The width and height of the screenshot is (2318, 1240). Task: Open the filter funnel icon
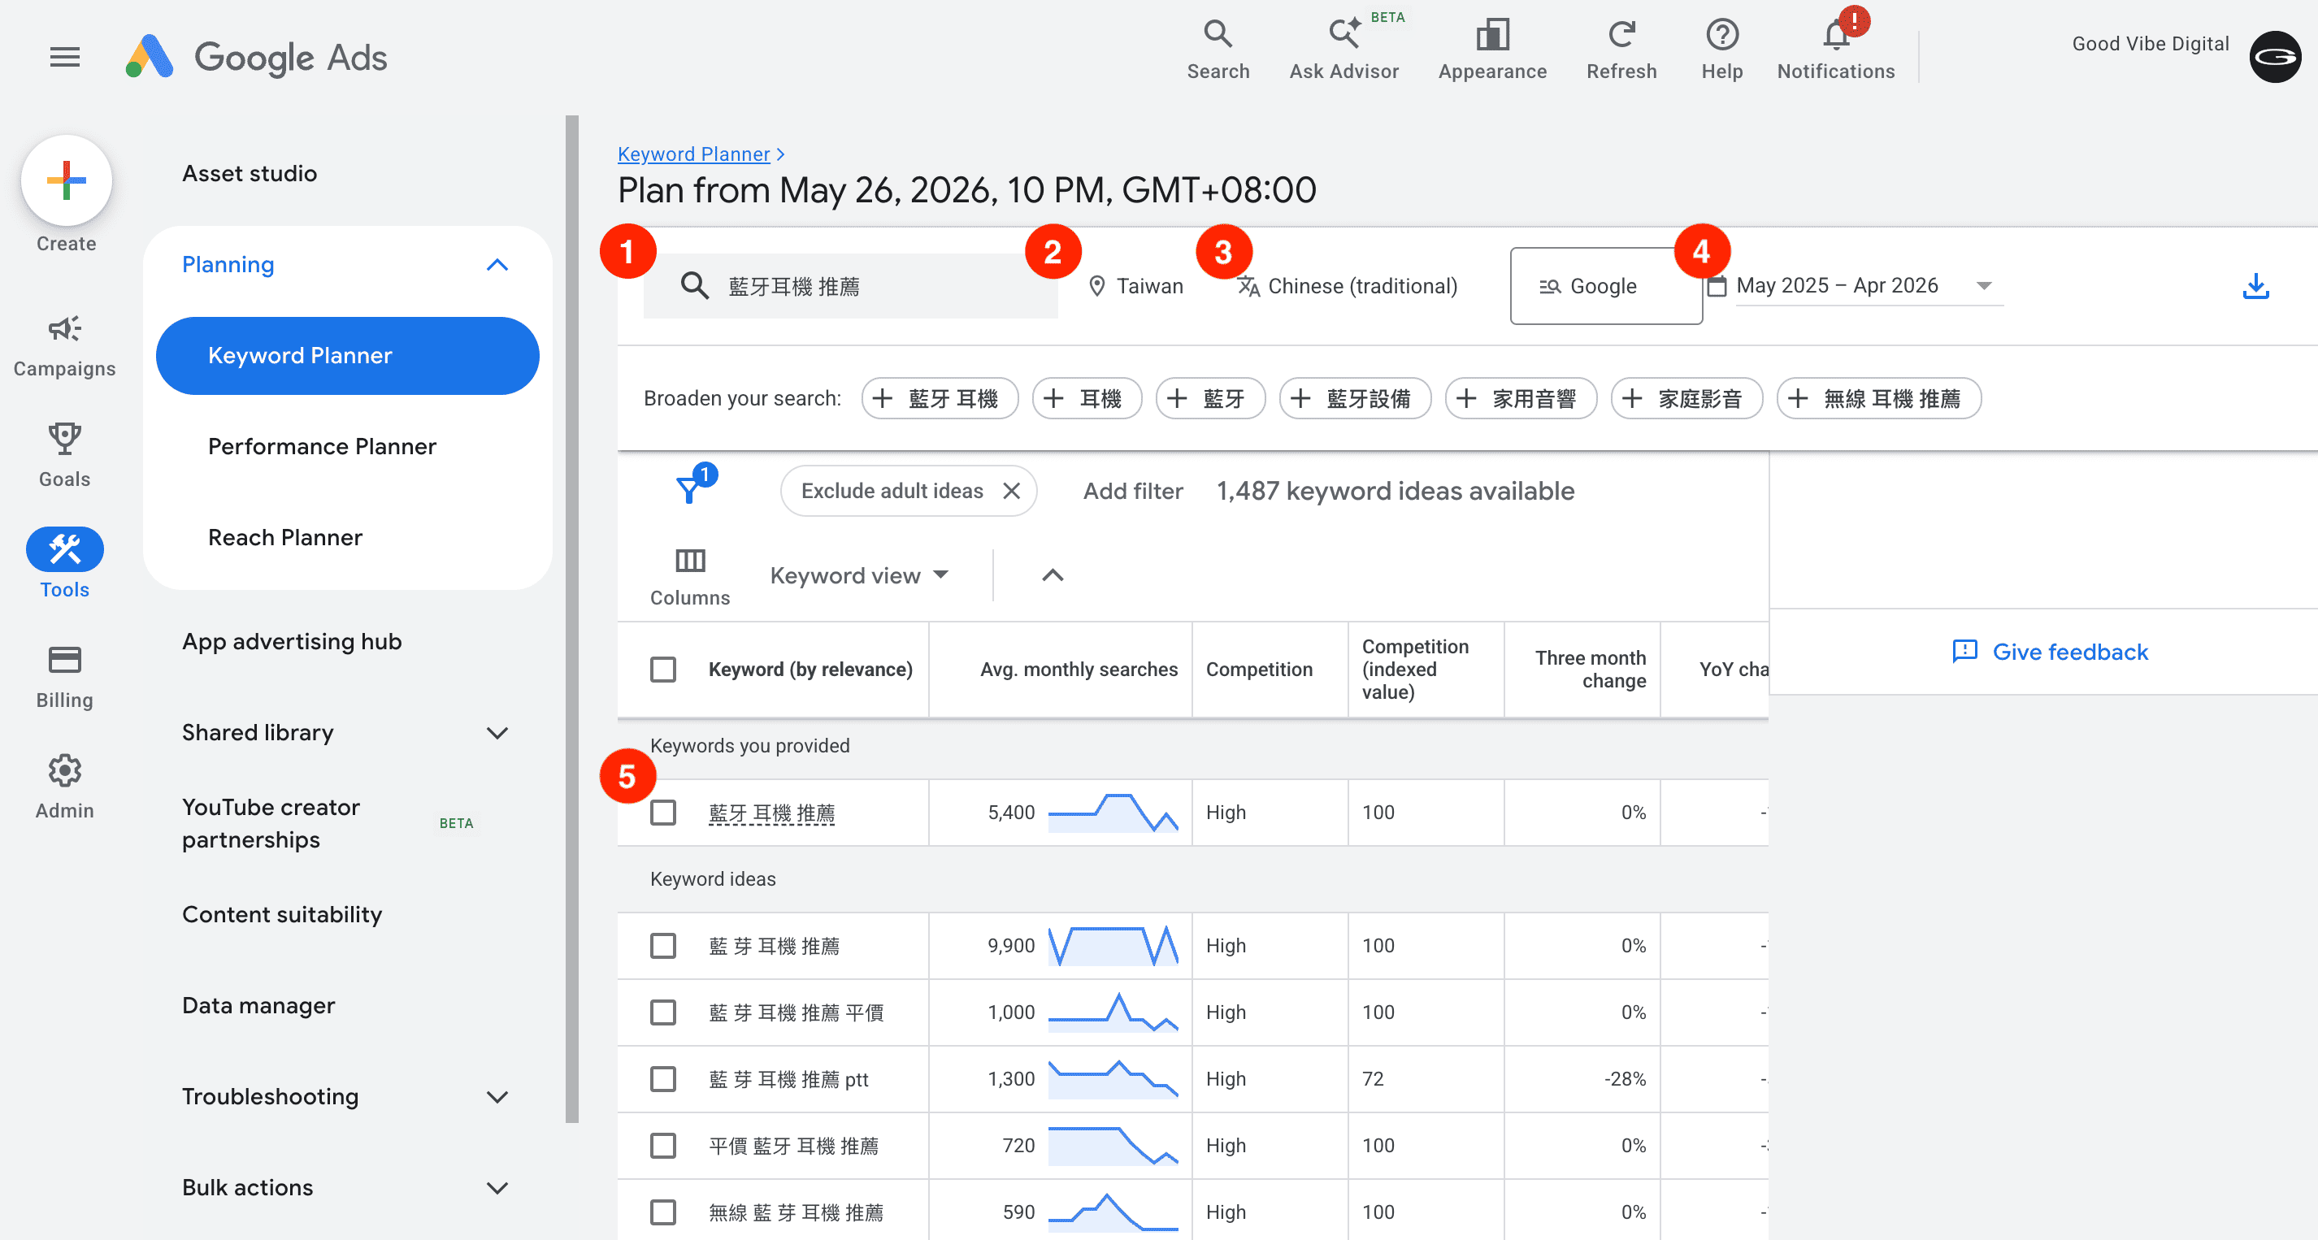pos(689,488)
